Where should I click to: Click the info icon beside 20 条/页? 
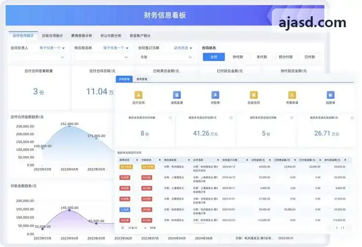click(123, 228)
